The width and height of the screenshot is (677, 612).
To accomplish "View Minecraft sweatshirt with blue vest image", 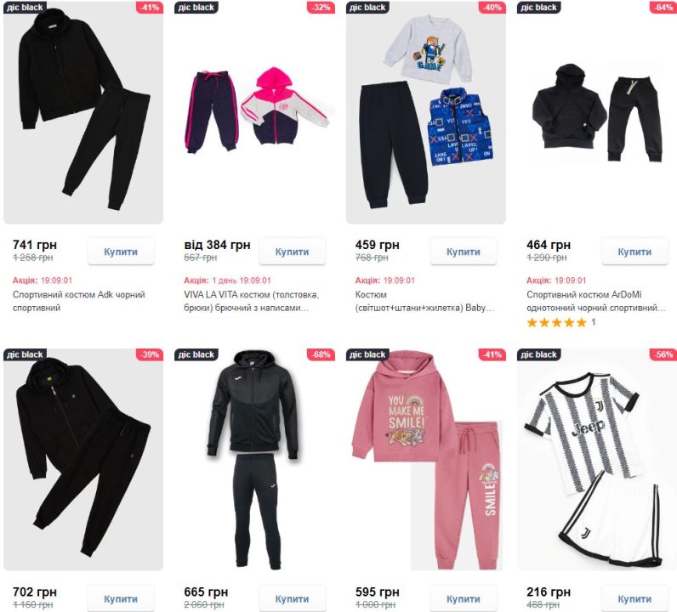I will 426,112.
